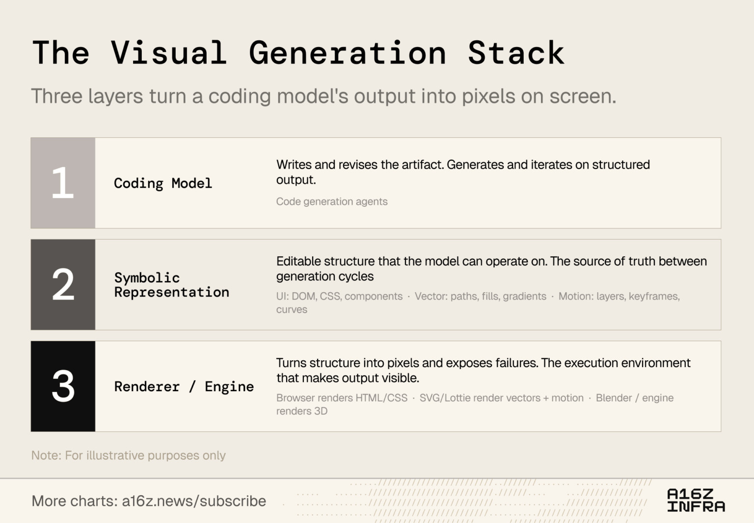
Task: Click the number 1 tile
Action: pos(63,183)
